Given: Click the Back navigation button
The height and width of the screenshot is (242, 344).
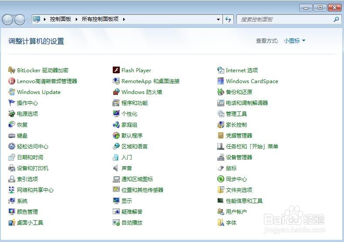Looking at the screenshot, I should [x=7, y=20].
